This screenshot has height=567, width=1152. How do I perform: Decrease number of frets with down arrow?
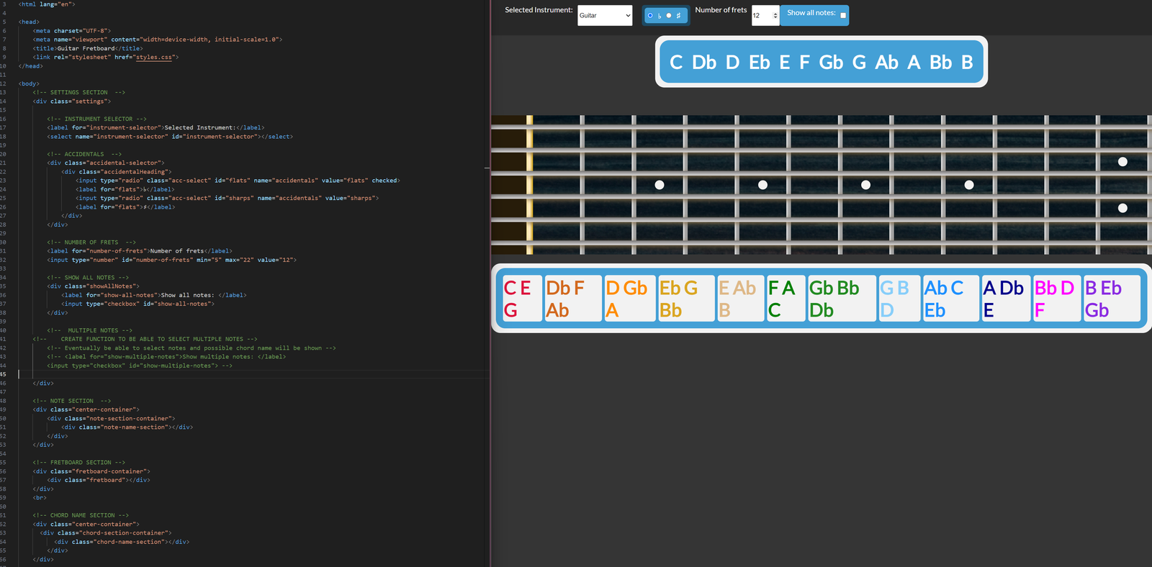775,18
